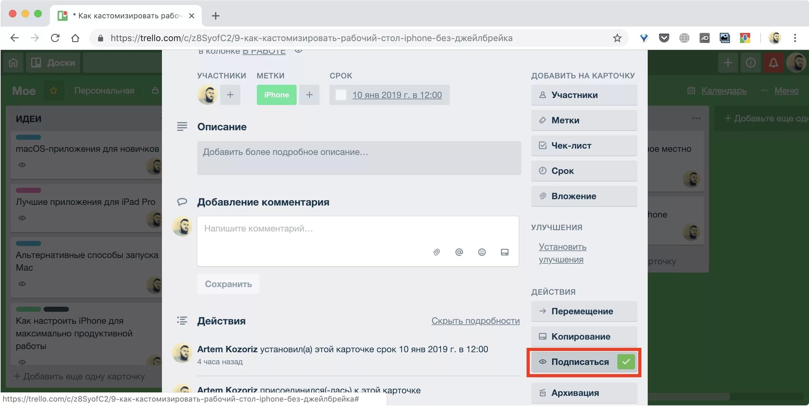Click eye icon on macOS-приложения для новичков card
809x406 pixels.
[22, 165]
